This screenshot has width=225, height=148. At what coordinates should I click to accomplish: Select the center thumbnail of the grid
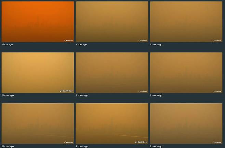click(112, 72)
